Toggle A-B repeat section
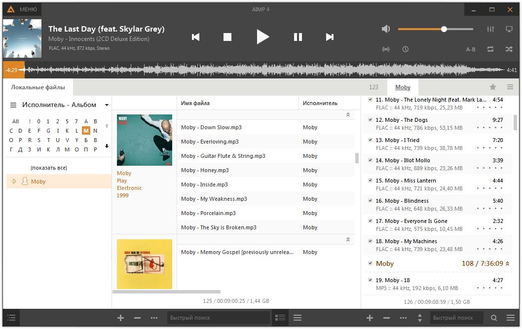 click(470, 49)
